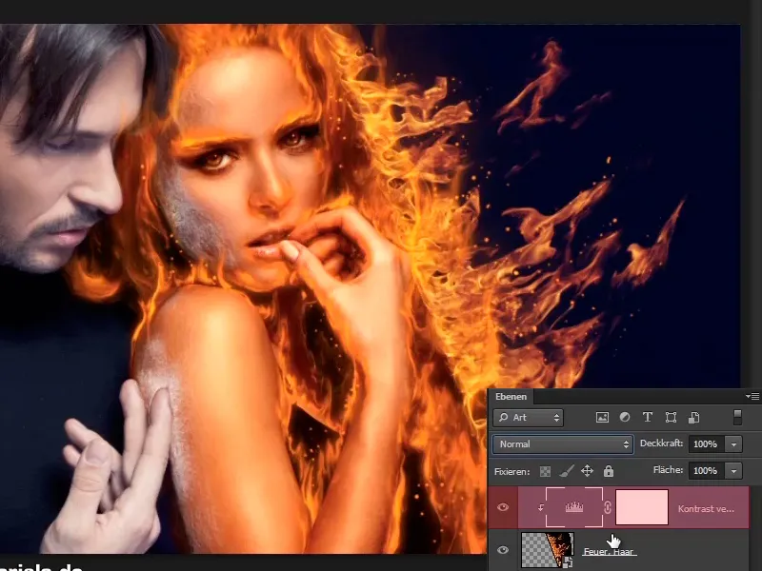The image size is (762, 571).
Task: Expand the Deckkraft opacity slider arrow
Action: pos(733,444)
